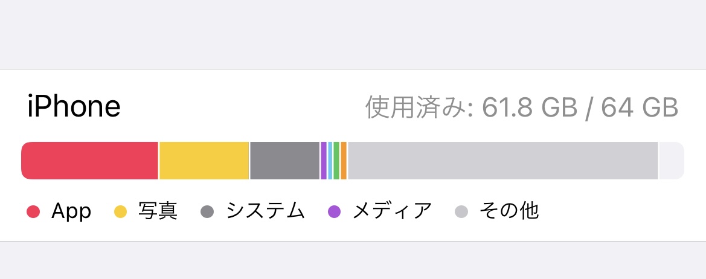
Task: Tap the yellow 写真 legend dot
Action: click(x=121, y=211)
